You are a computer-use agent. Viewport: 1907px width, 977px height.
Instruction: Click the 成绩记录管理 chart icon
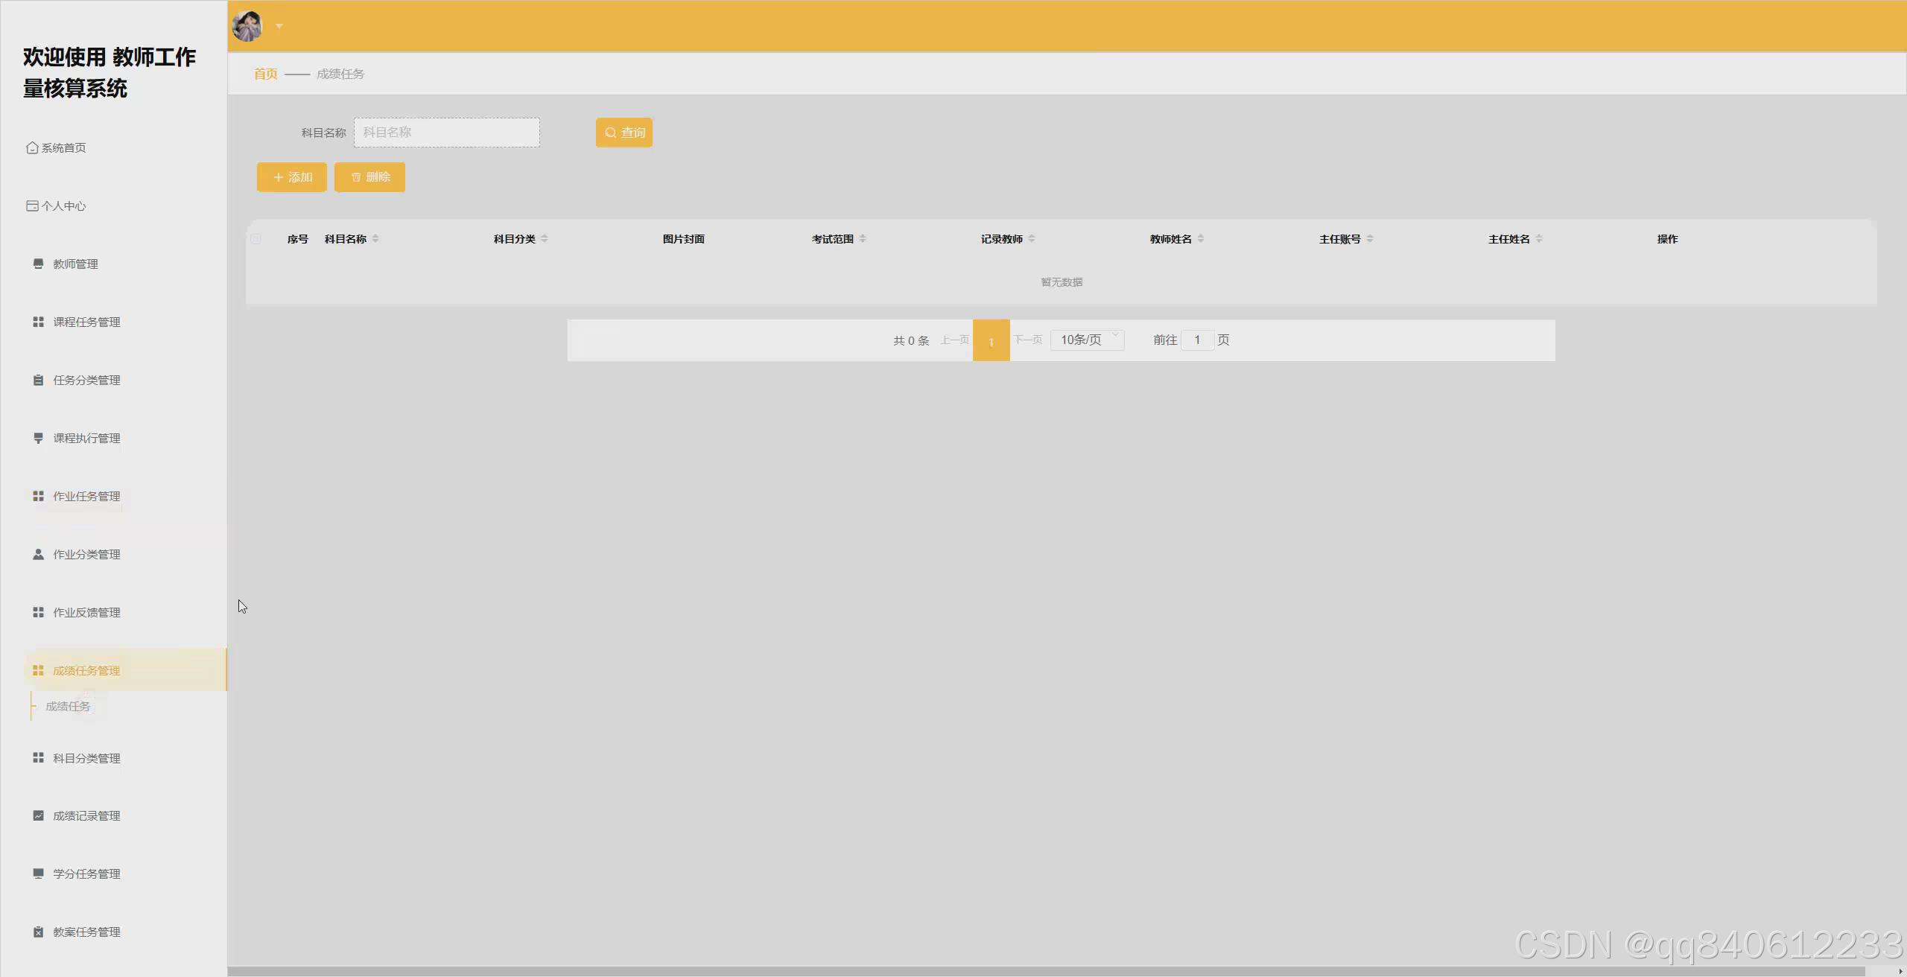pos(38,815)
